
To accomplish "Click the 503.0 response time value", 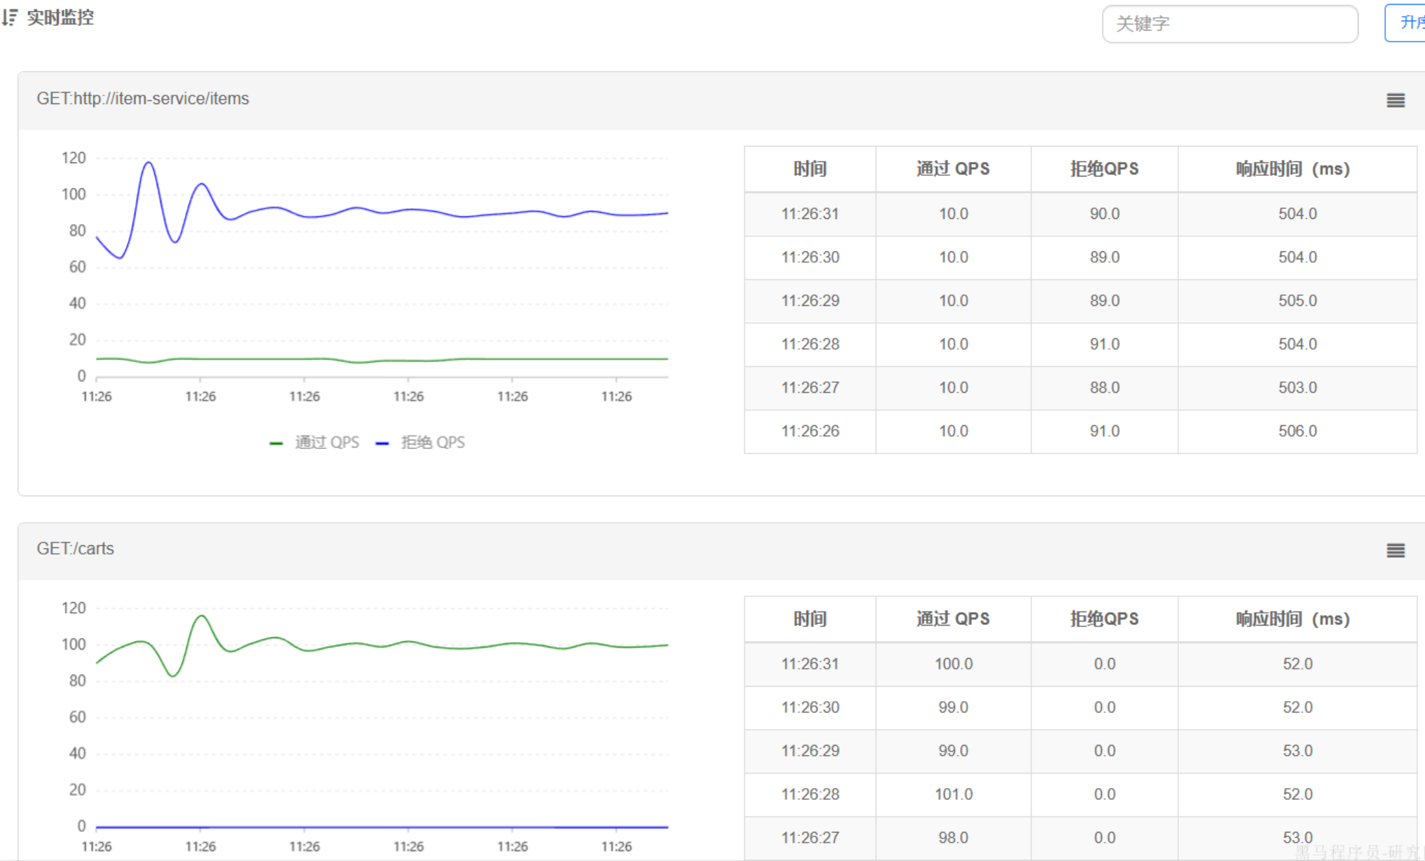I will 1298,387.
